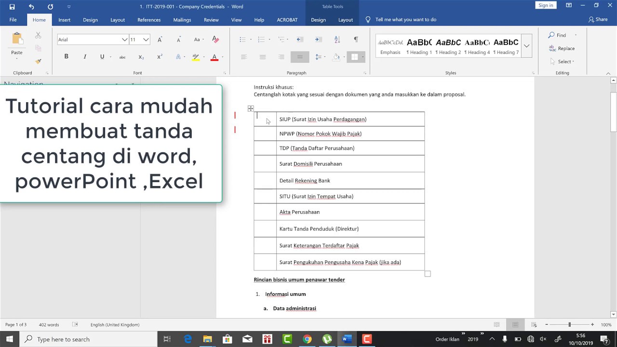Apply the Heading 1 style
617x347 pixels.
coord(419,46)
